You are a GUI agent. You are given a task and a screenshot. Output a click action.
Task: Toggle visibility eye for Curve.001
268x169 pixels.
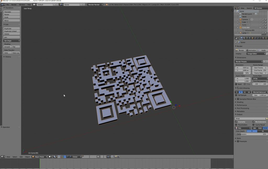coord(260,27)
